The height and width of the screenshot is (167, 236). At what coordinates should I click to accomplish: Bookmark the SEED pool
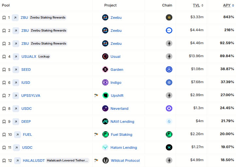[4, 70]
